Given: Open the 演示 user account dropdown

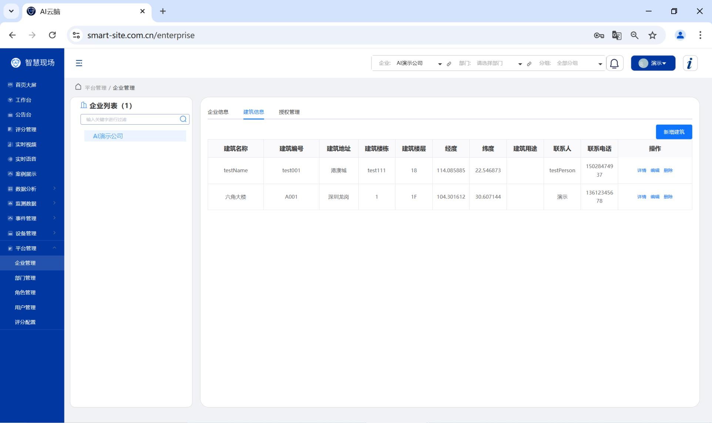Looking at the screenshot, I should point(653,63).
